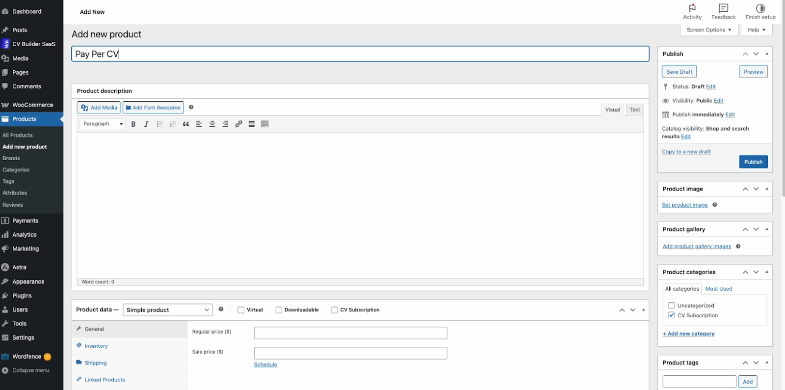Screen dimensions: 785x390
Task: Click help icon beside Add Font Awesome
Action: [191, 107]
